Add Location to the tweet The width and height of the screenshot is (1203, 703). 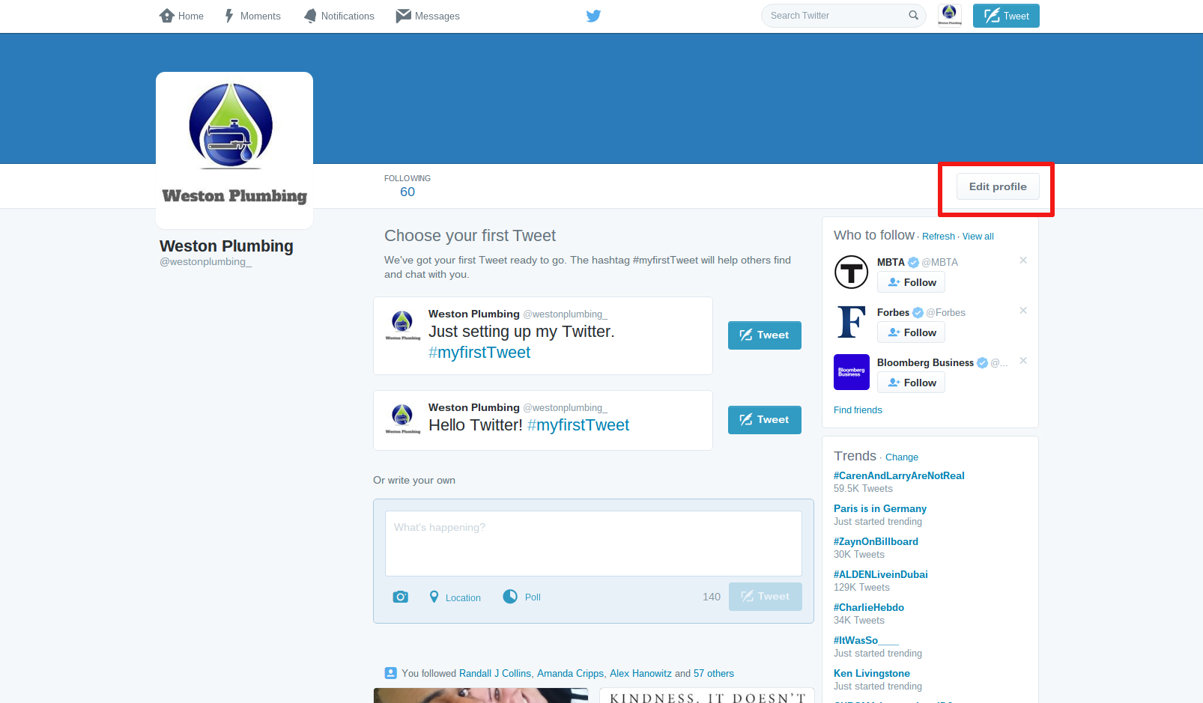(455, 597)
